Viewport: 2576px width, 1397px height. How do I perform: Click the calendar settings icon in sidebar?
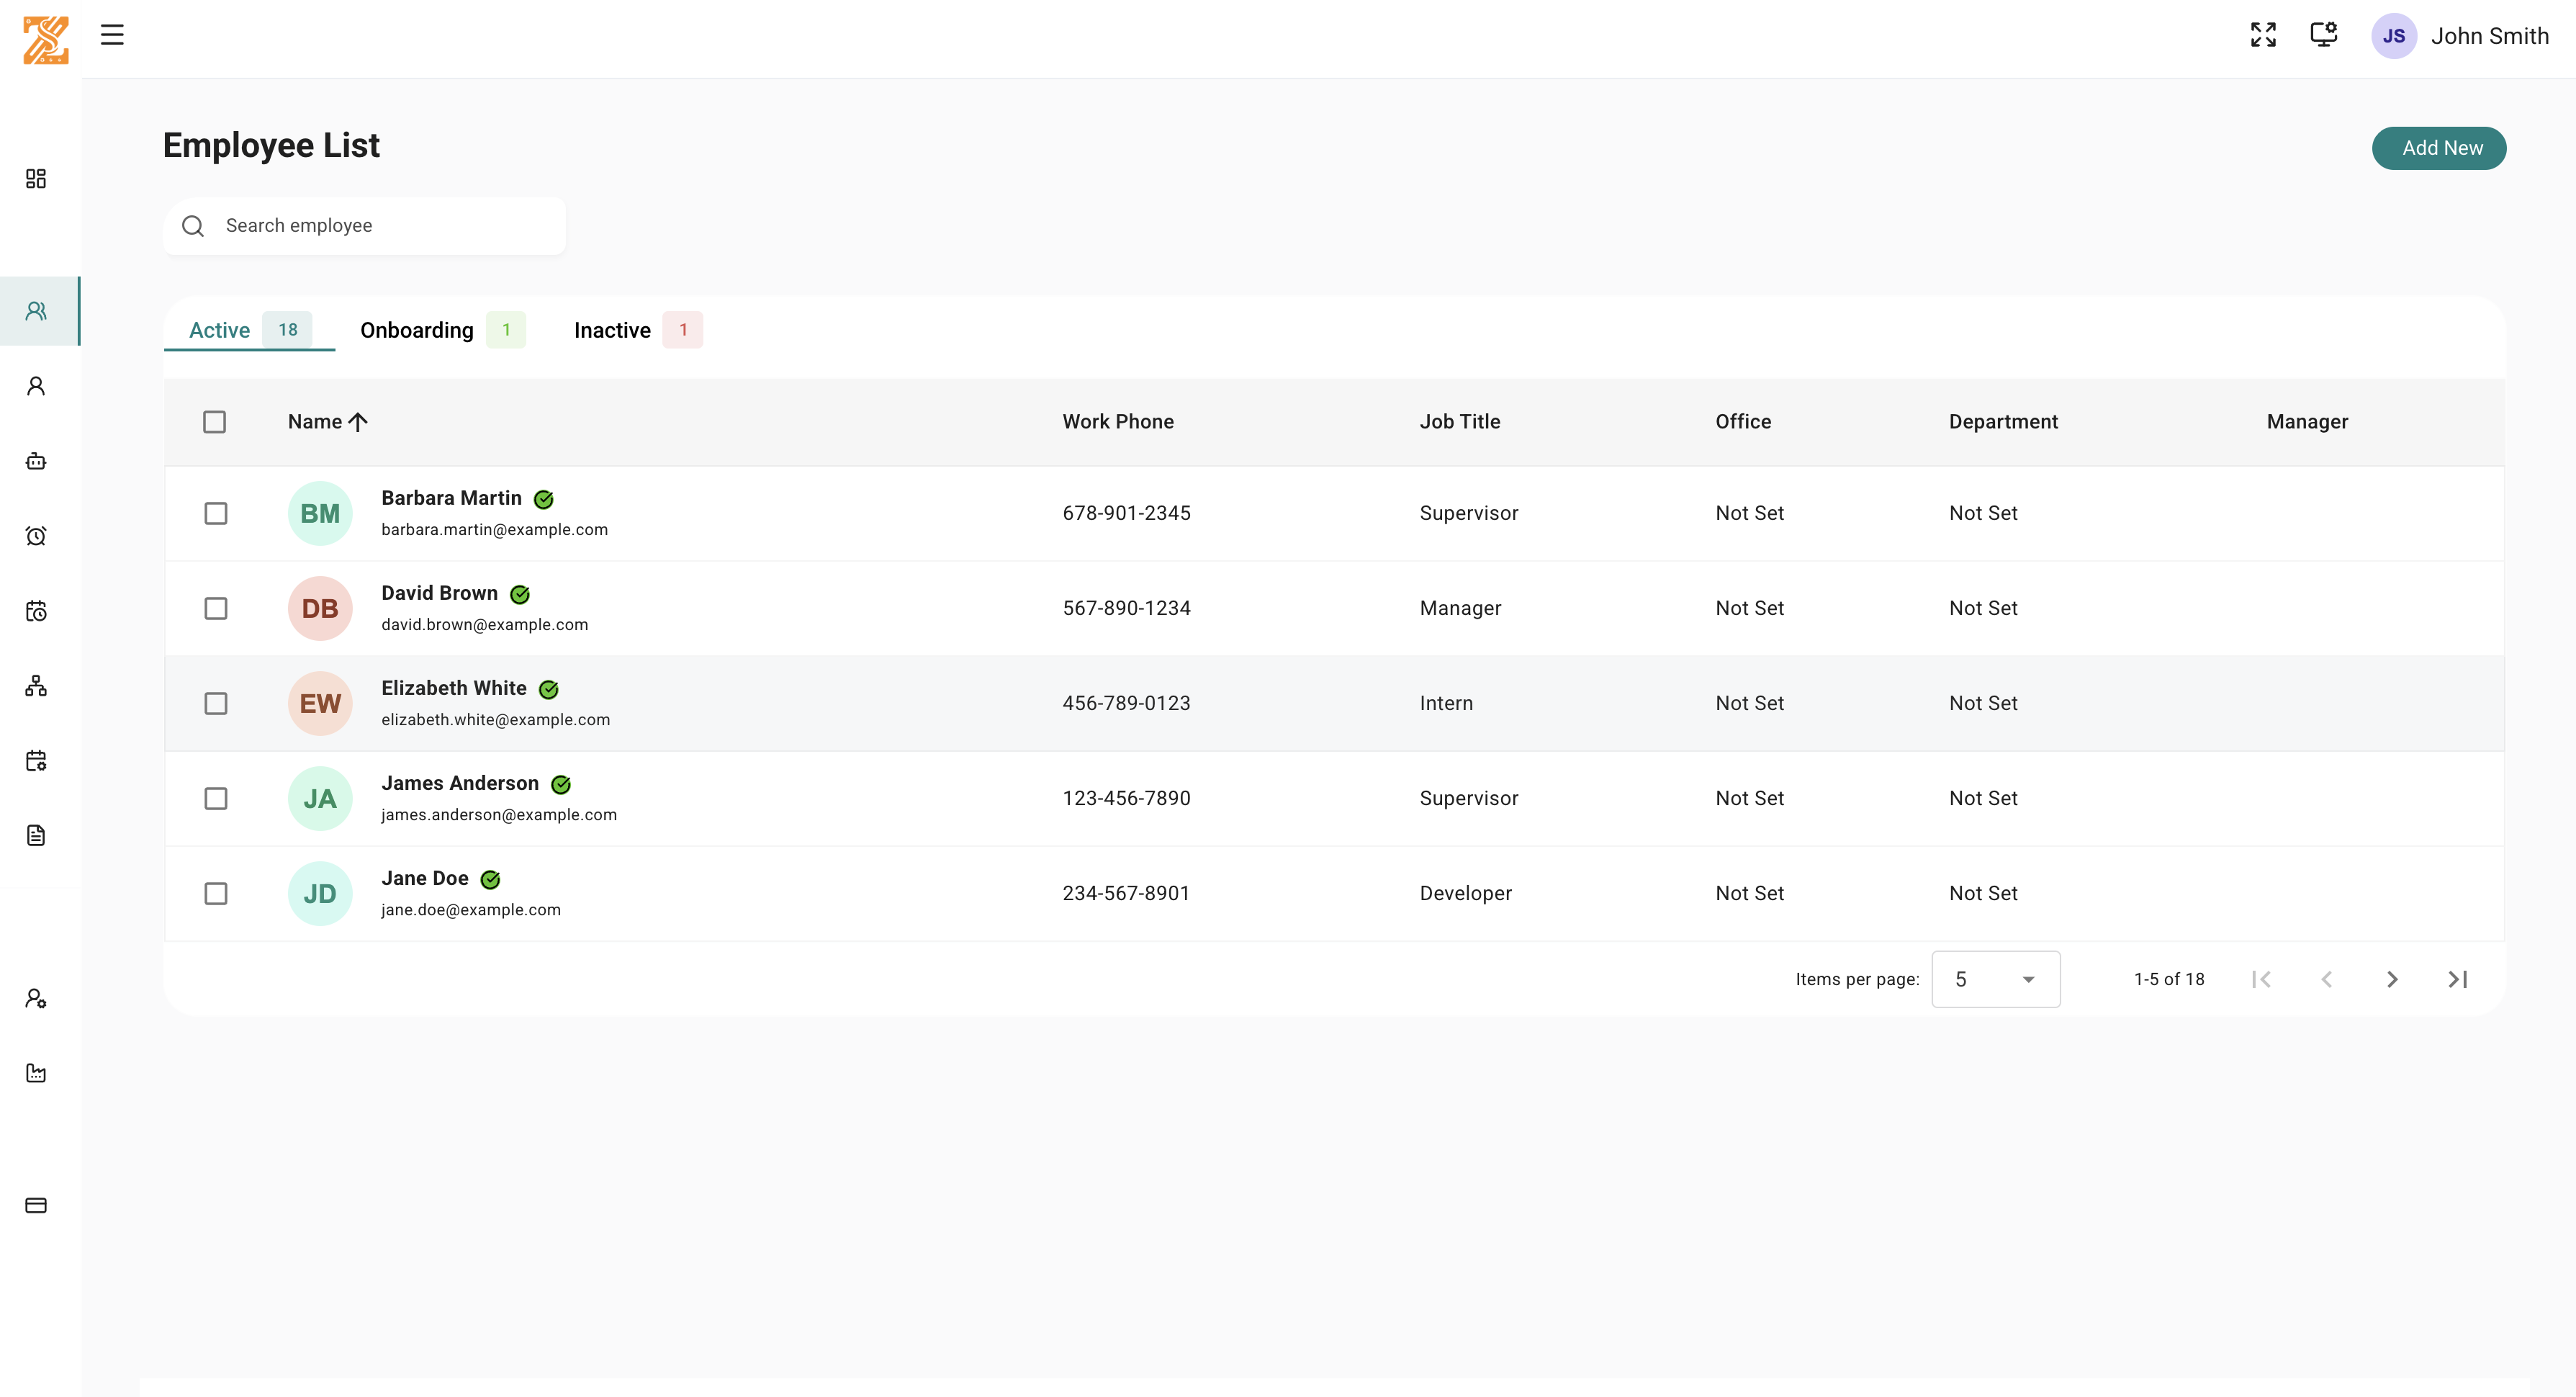pyautogui.click(x=36, y=761)
